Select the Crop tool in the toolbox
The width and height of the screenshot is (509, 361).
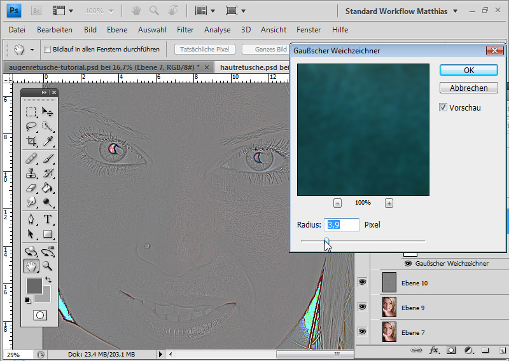click(x=31, y=141)
